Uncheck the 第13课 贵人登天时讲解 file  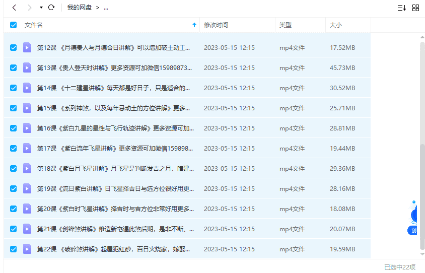click(x=14, y=67)
